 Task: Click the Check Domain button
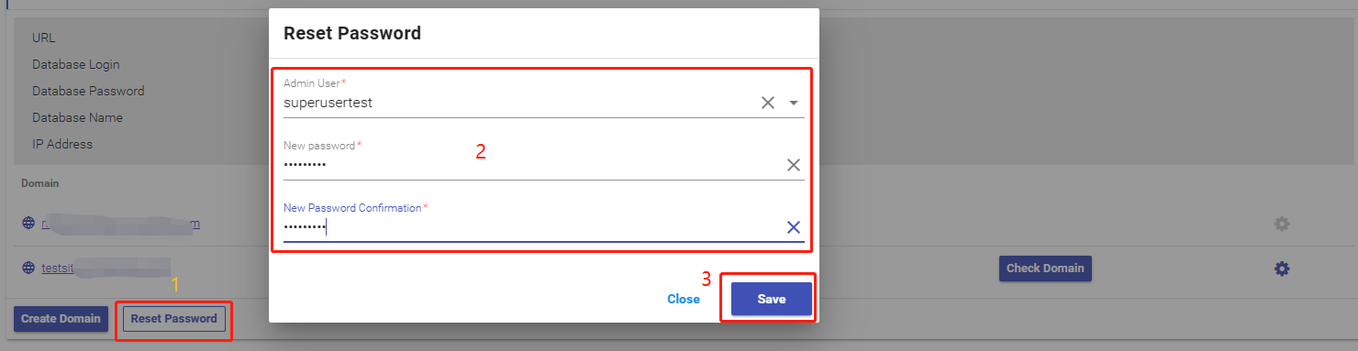tap(1045, 269)
